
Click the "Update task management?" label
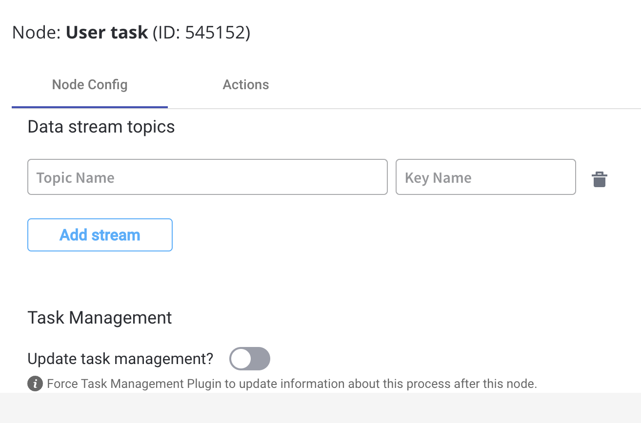(x=120, y=359)
